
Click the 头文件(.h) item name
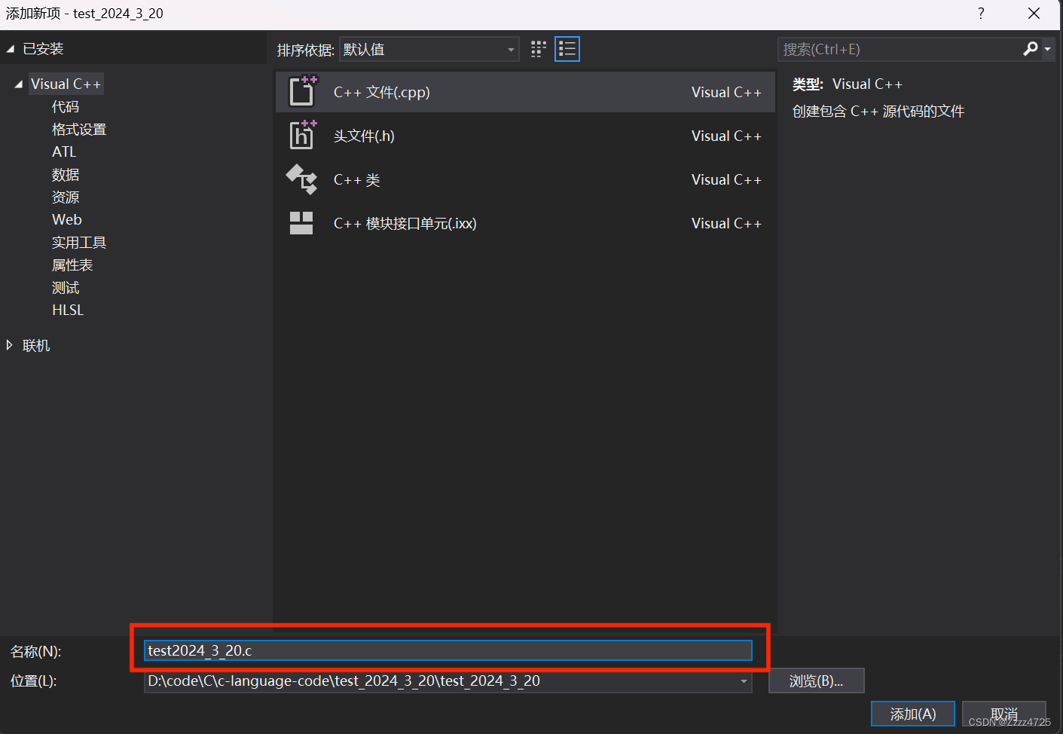click(x=364, y=136)
